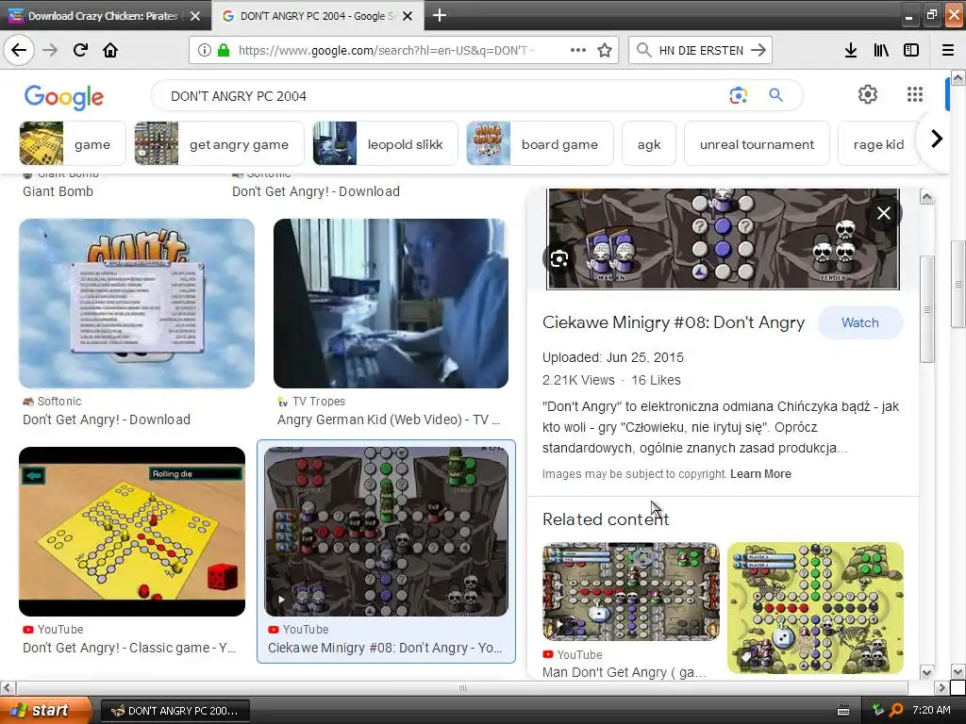Pick the 'unreal tournament' filter chip
The height and width of the screenshot is (724, 966).
(x=757, y=143)
